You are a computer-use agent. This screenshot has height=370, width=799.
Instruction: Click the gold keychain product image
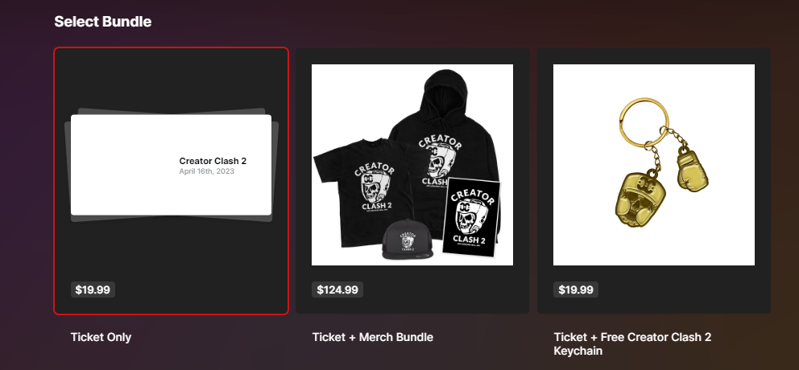pyautogui.click(x=654, y=164)
